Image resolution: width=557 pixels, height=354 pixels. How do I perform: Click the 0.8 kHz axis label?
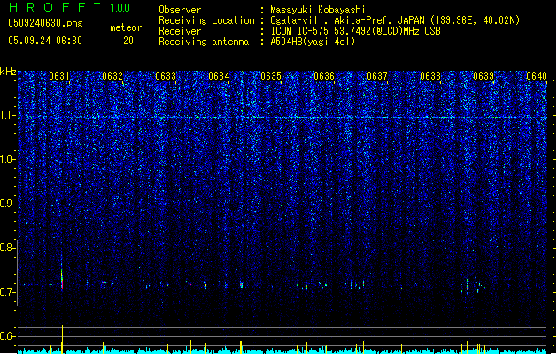point(8,248)
